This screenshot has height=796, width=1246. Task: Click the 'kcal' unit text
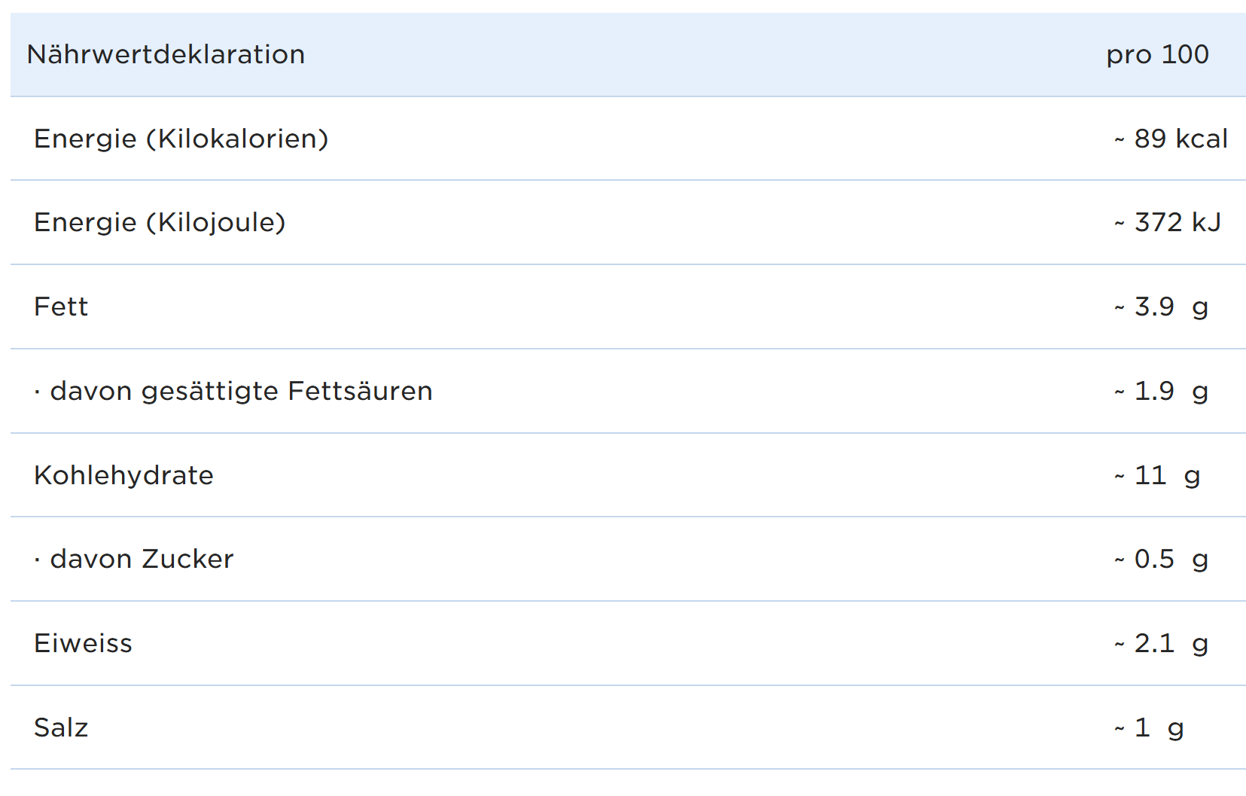point(1202,139)
